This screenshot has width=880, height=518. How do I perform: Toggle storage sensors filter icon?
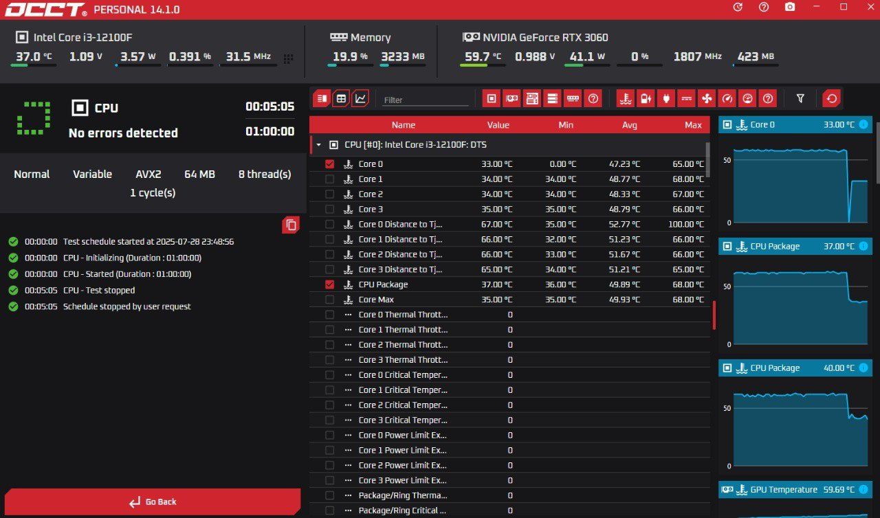click(x=552, y=99)
